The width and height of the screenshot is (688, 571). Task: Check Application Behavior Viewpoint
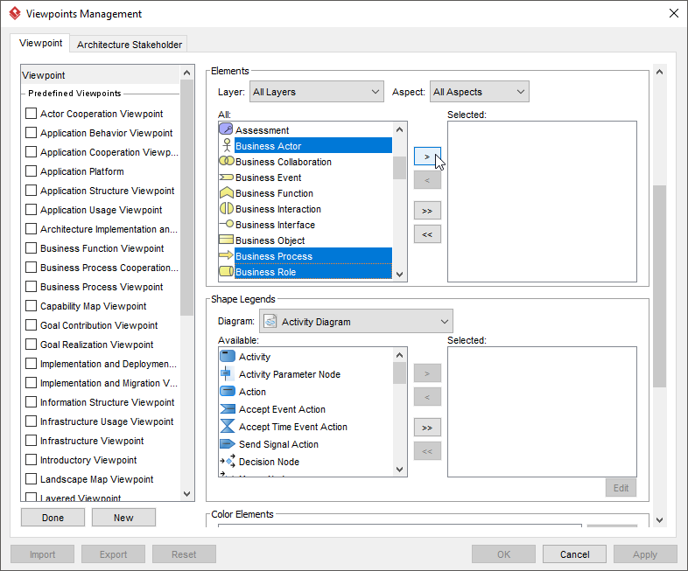coord(31,132)
